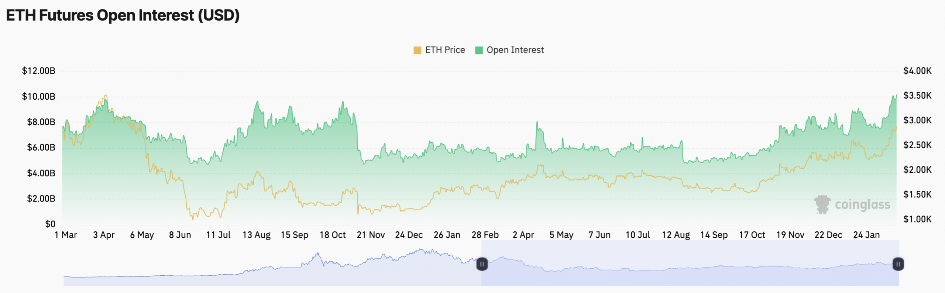Click the coinglass watermark text
This screenshot has height=293, width=945.
coord(862,204)
